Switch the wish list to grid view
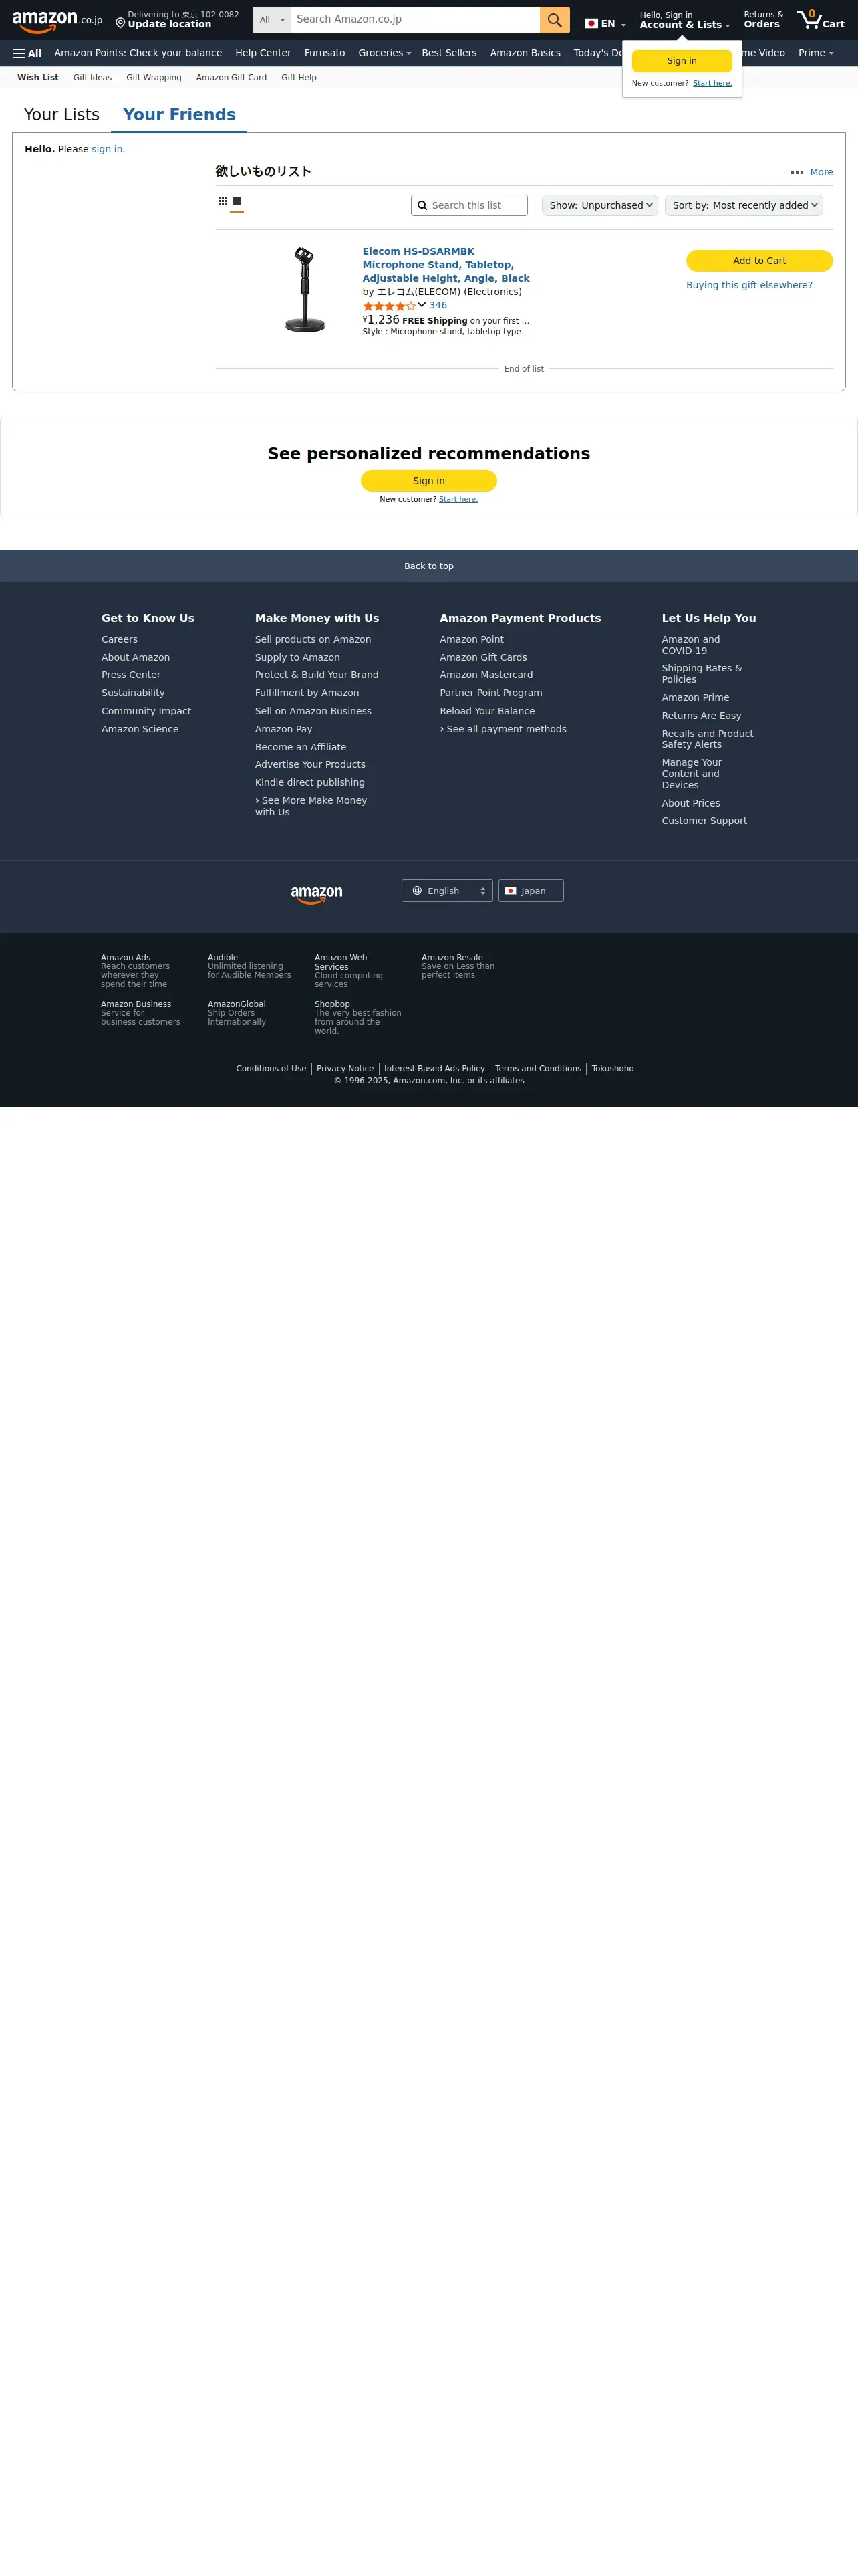Image resolution: width=858 pixels, height=2576 pixels. click(x=222, y=201)
